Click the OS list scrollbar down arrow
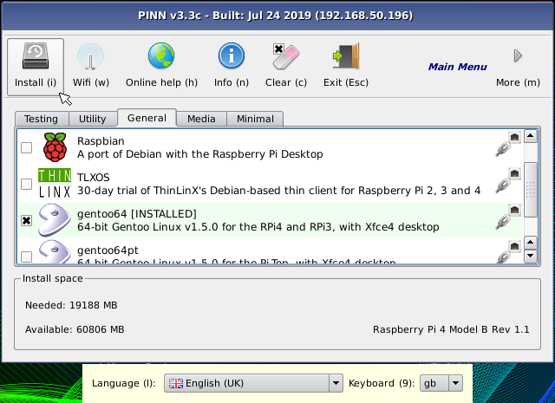Viewport: 555px width, 403px height. [531, 256]
